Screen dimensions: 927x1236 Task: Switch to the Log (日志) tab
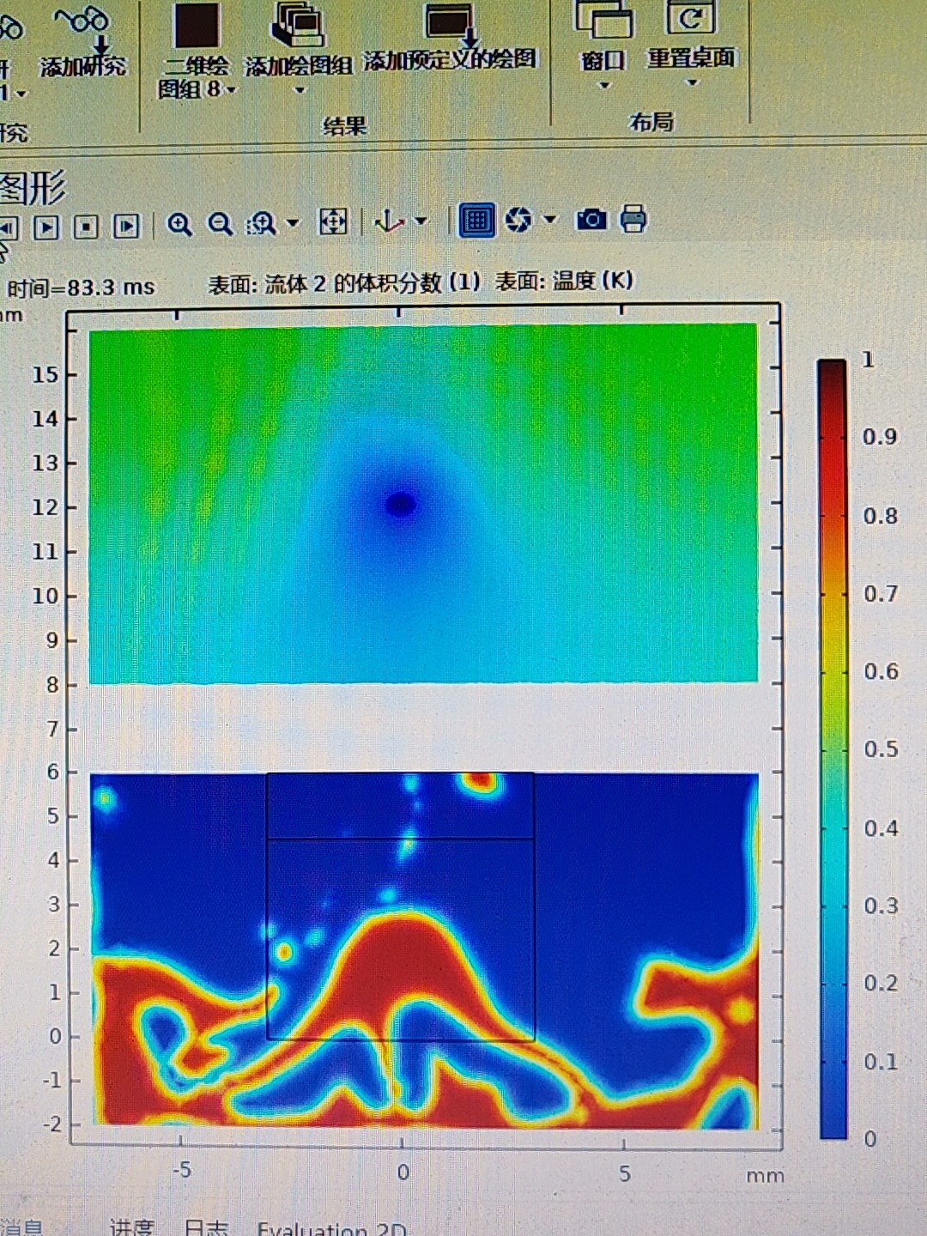(x=206, y=1227)
